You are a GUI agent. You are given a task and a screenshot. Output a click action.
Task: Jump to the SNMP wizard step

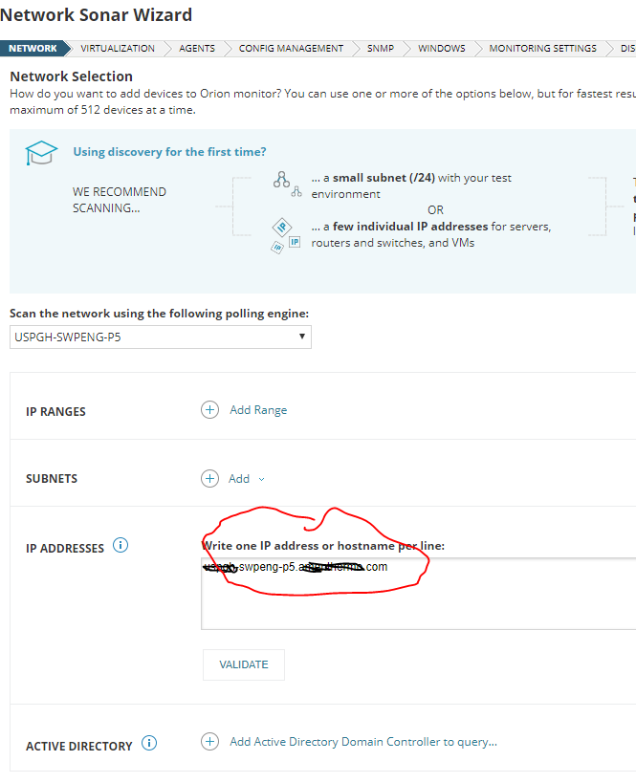point(381,49)
